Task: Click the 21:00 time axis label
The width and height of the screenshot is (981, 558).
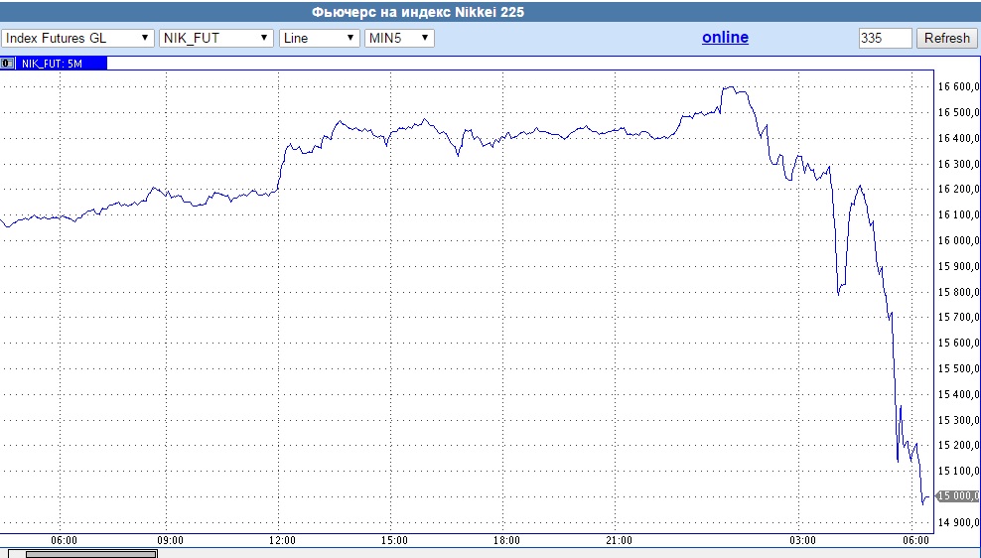Action: [x=619, y=540]
